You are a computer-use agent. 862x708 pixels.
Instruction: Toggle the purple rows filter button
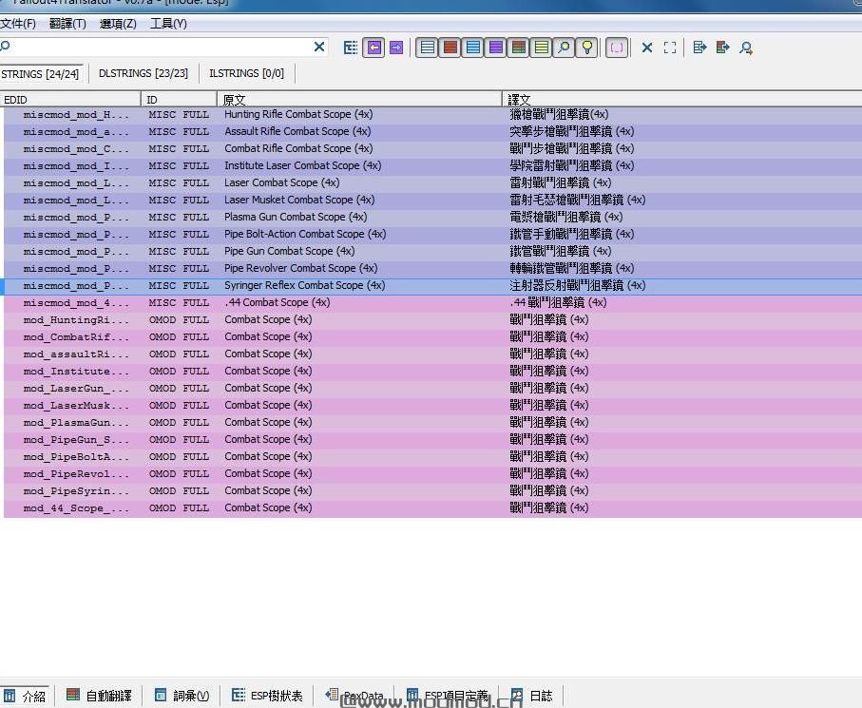coord(496,48)
